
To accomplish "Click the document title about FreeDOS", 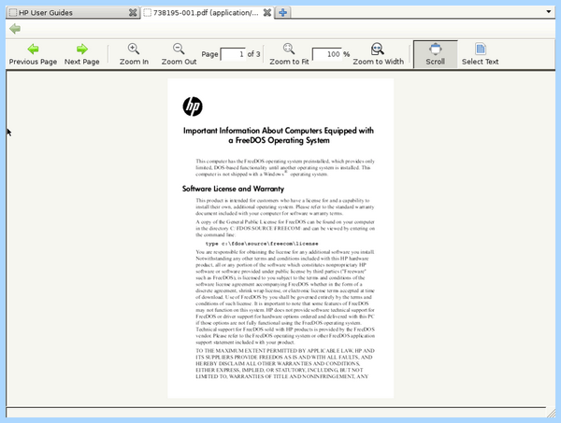I will [279, 135].
